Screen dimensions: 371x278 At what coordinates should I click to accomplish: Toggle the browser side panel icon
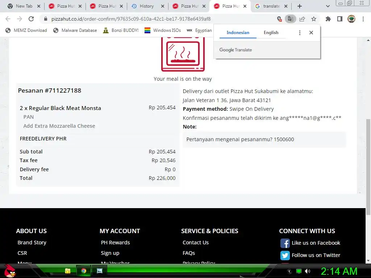[x=340, y=19]
